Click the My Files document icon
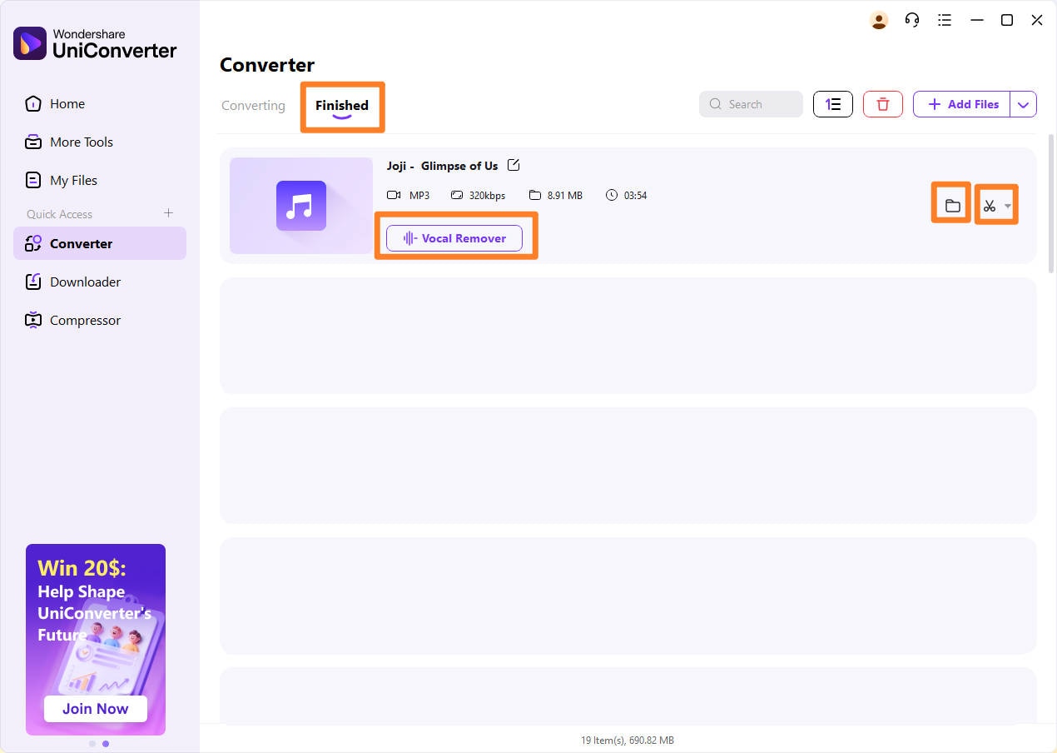1057x753 pixels. point(33,181)
